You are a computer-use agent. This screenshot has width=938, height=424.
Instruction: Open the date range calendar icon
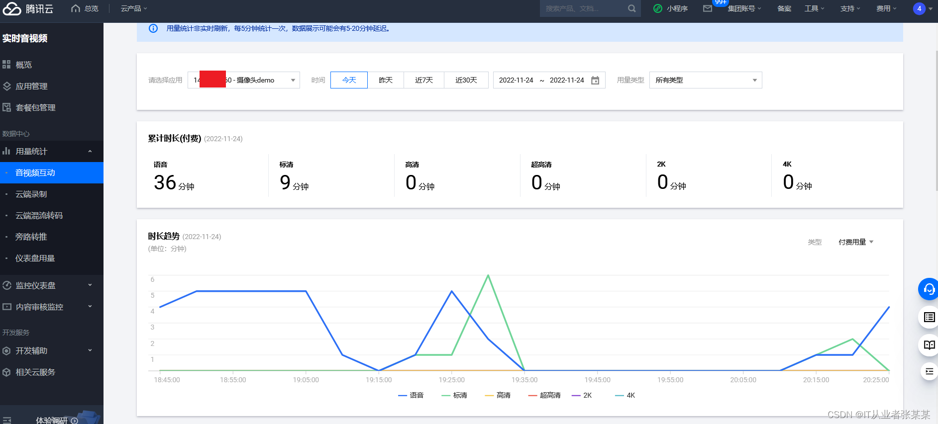click(595, 80)
